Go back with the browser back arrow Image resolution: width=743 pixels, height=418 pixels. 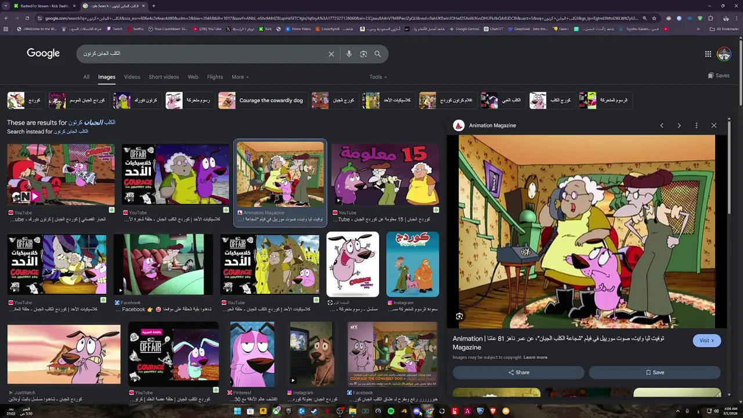6,18
